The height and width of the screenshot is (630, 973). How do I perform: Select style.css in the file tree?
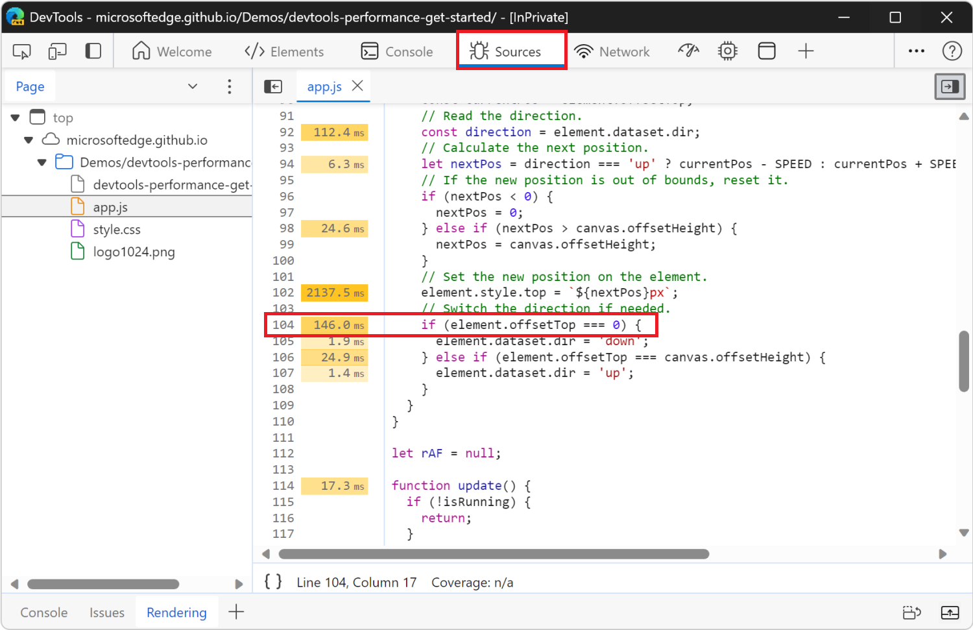117,229
